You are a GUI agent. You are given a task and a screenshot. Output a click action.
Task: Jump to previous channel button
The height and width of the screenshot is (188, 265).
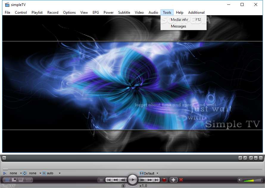[109, 180]
